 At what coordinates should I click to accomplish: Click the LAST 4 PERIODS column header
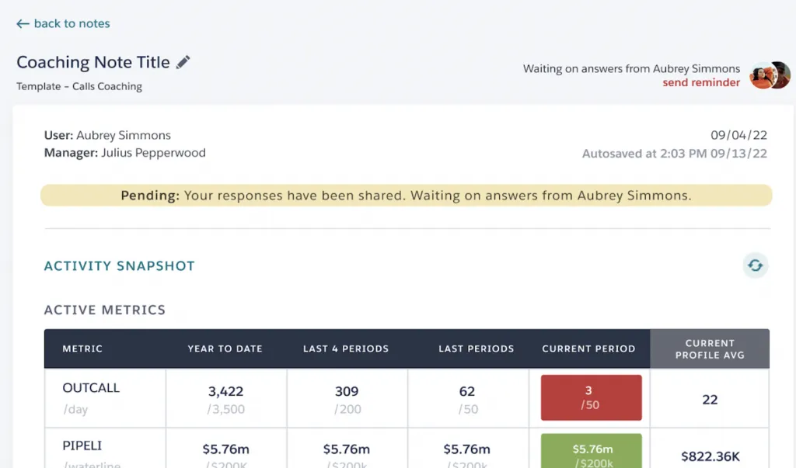(346, 348)
